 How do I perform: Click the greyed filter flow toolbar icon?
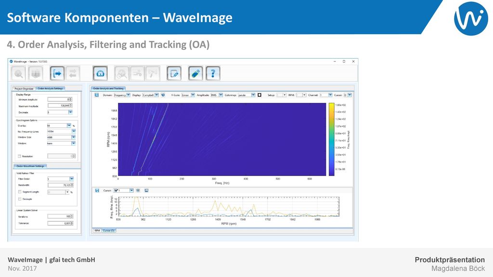(137, 74)
